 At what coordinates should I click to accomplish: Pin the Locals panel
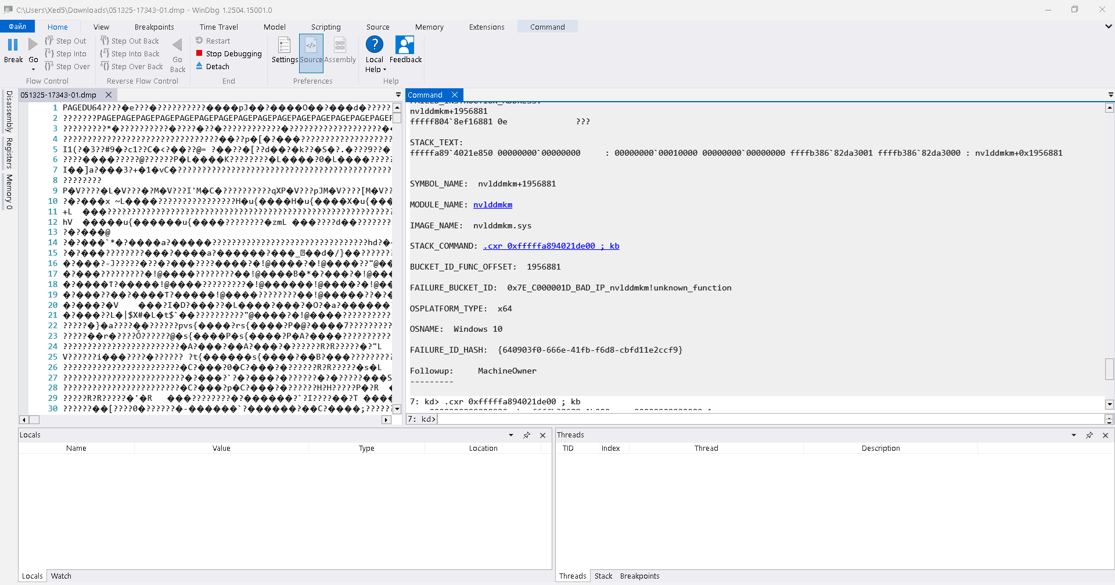pos(527,435)
